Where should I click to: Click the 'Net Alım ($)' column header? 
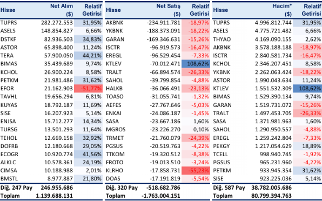(62, 10)
